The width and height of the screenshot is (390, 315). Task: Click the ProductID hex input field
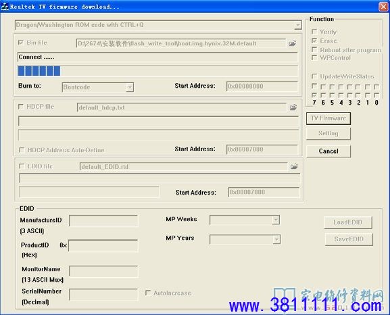103,245
